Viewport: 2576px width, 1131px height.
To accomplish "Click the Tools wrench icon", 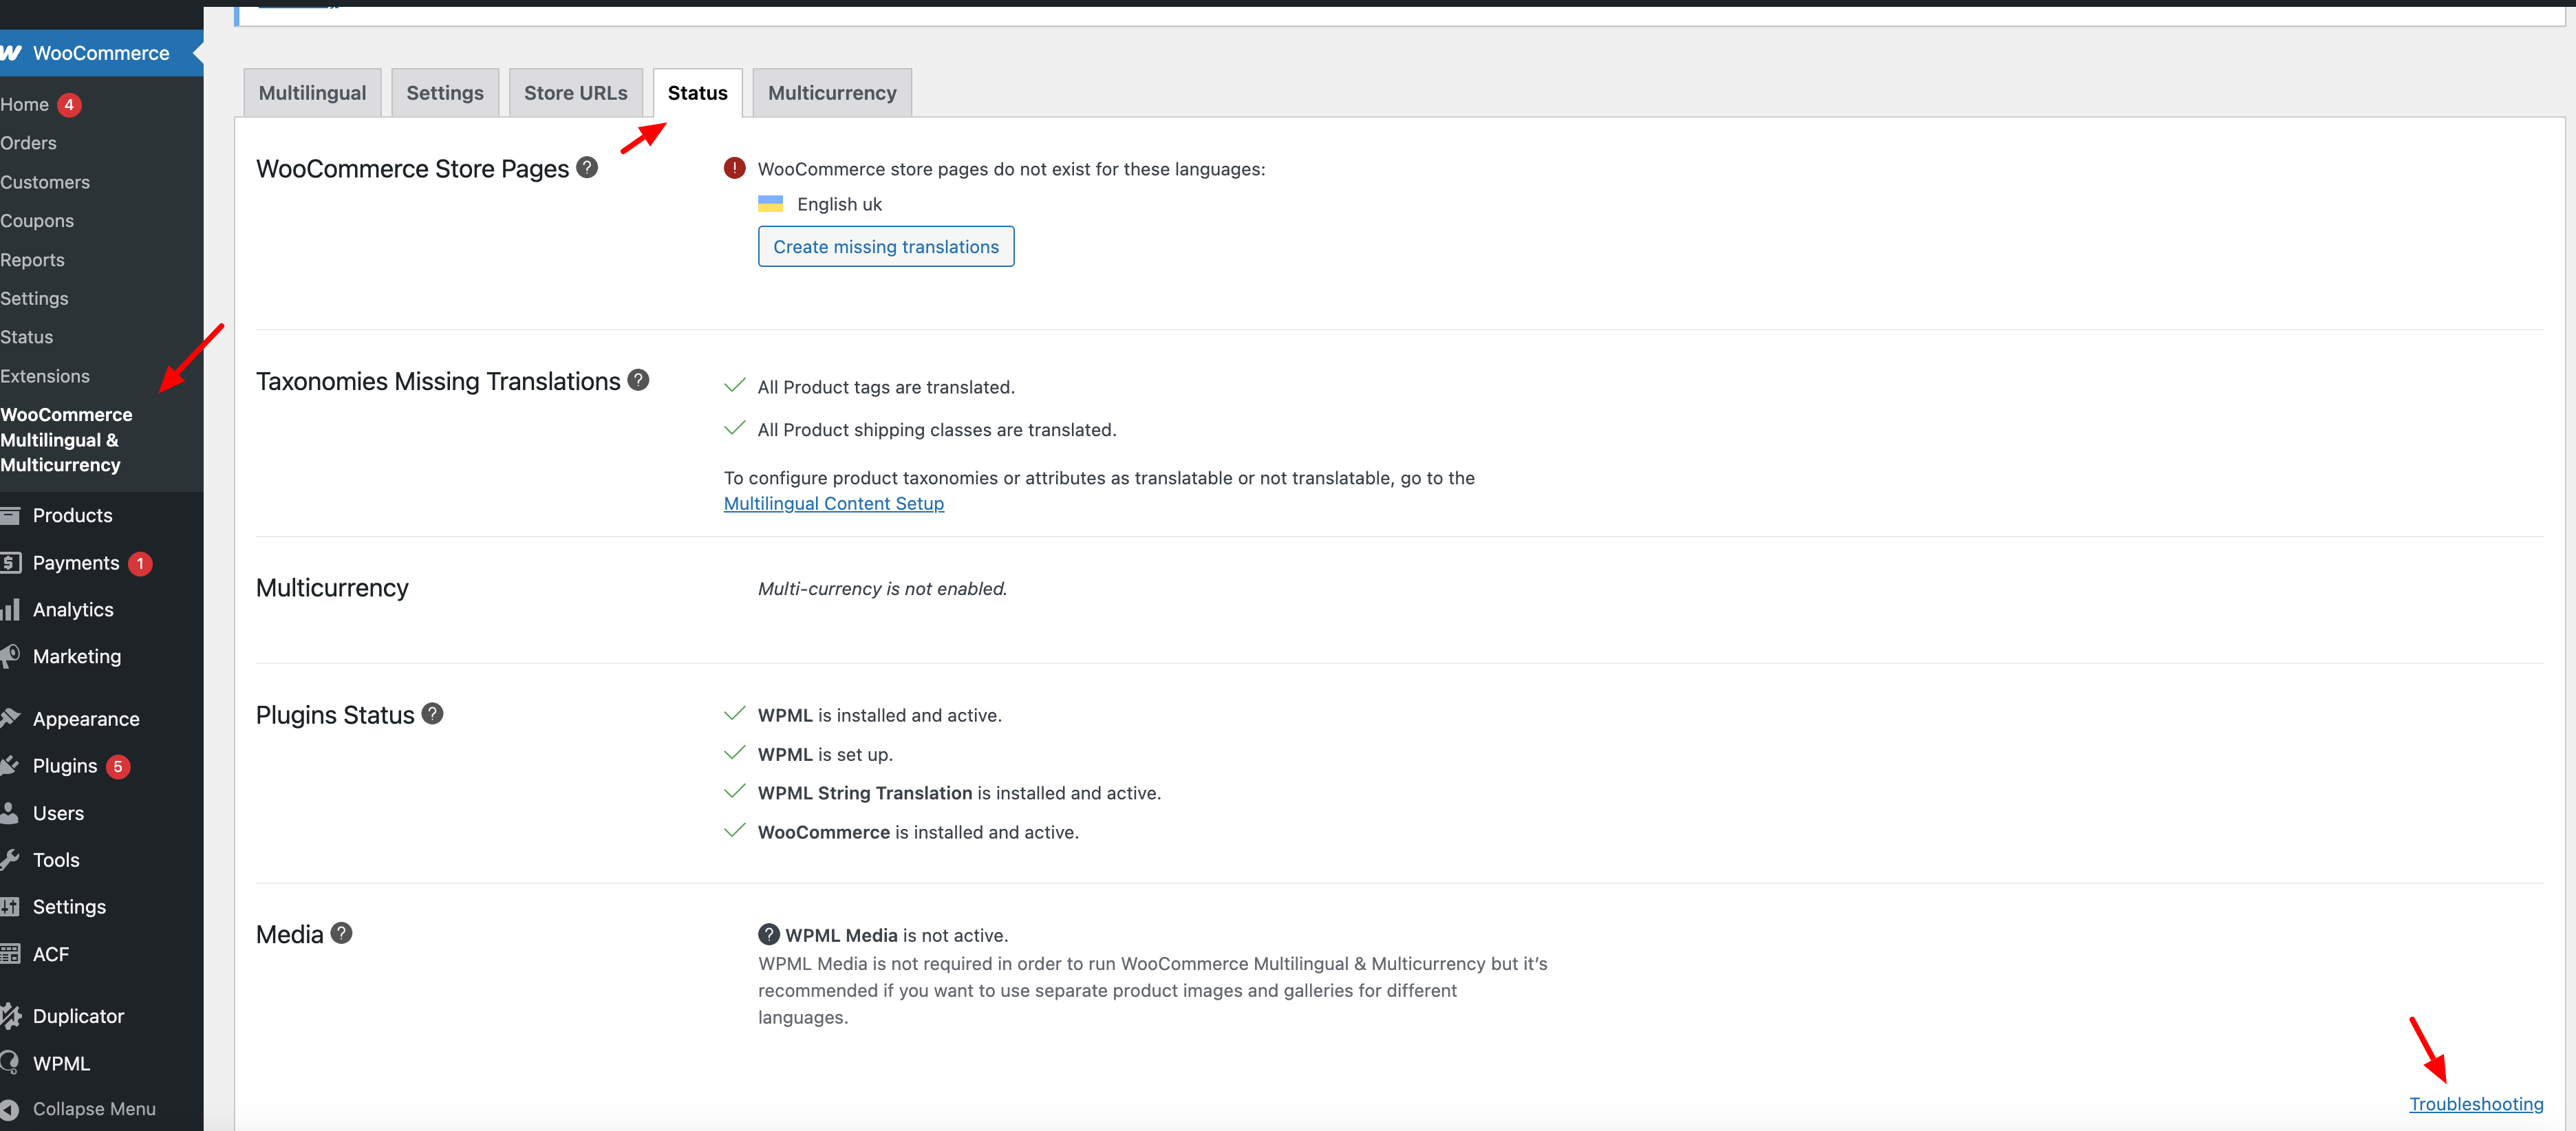I will coord(10,860).
